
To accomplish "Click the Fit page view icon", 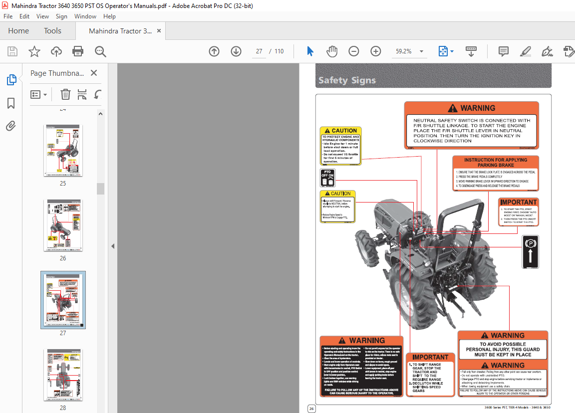I will click(443, 51).
